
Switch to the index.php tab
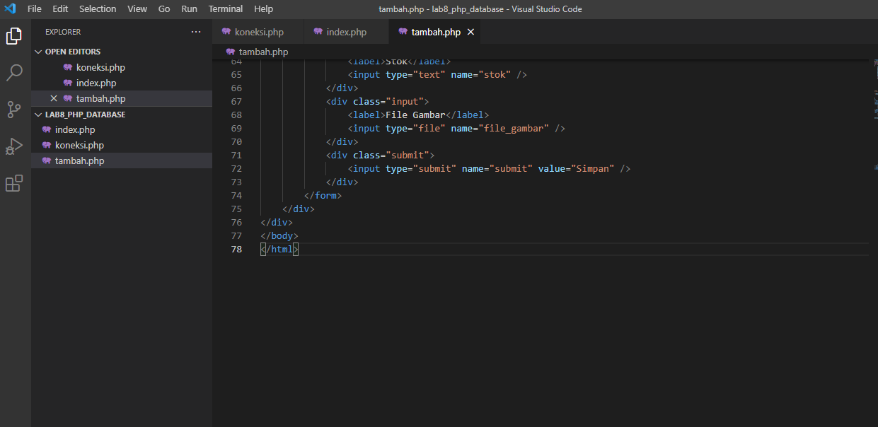click(x=347, y=32)
